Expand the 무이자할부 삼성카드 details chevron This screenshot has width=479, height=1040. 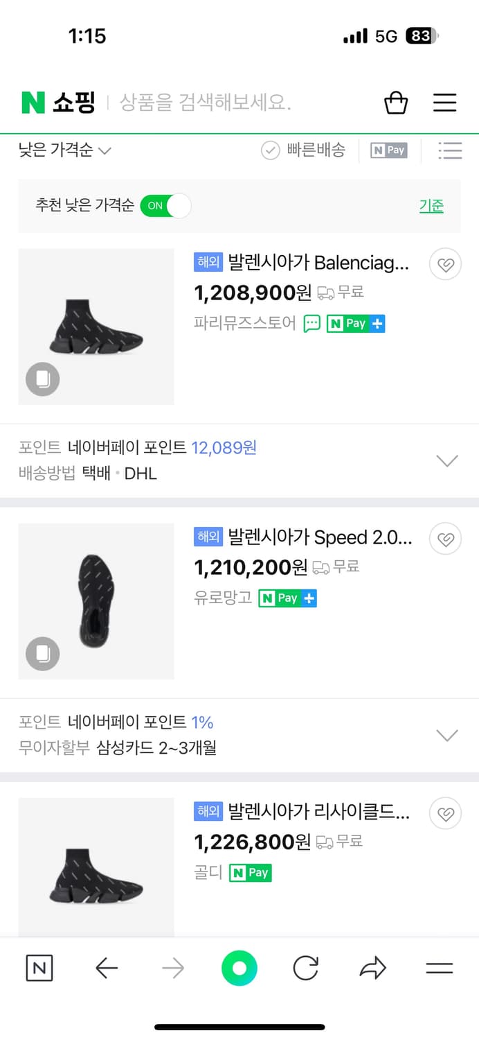click(446, 735)
